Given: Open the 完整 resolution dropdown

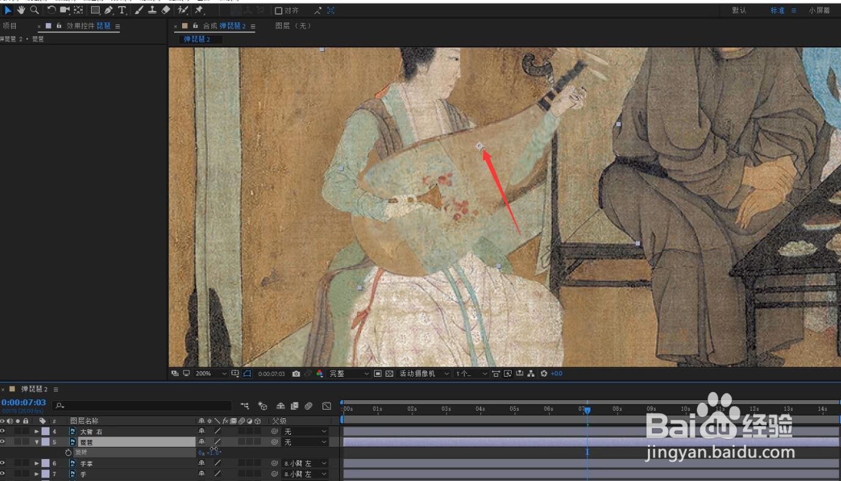Looking at the screenshot, I should tap(349, 374).
